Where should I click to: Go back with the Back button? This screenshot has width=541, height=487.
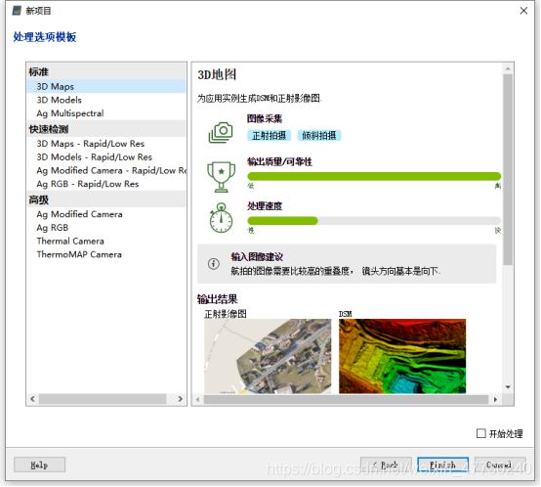click(x=386, y=465)
